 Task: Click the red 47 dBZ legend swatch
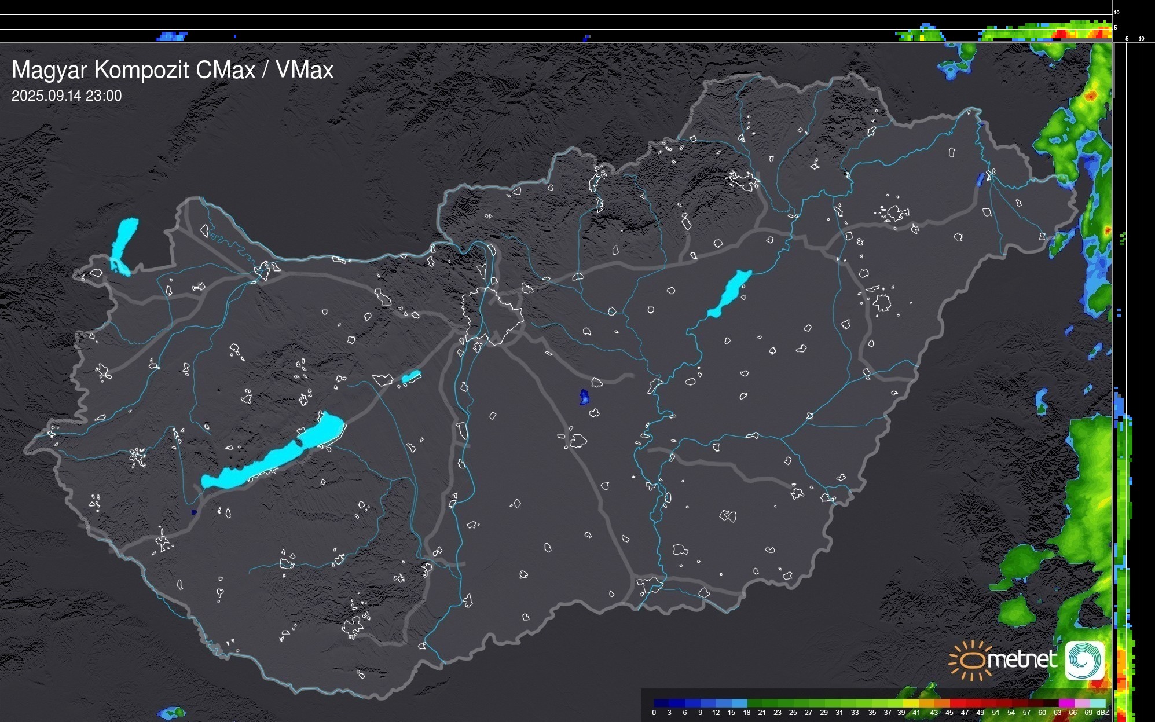(973, 703)
